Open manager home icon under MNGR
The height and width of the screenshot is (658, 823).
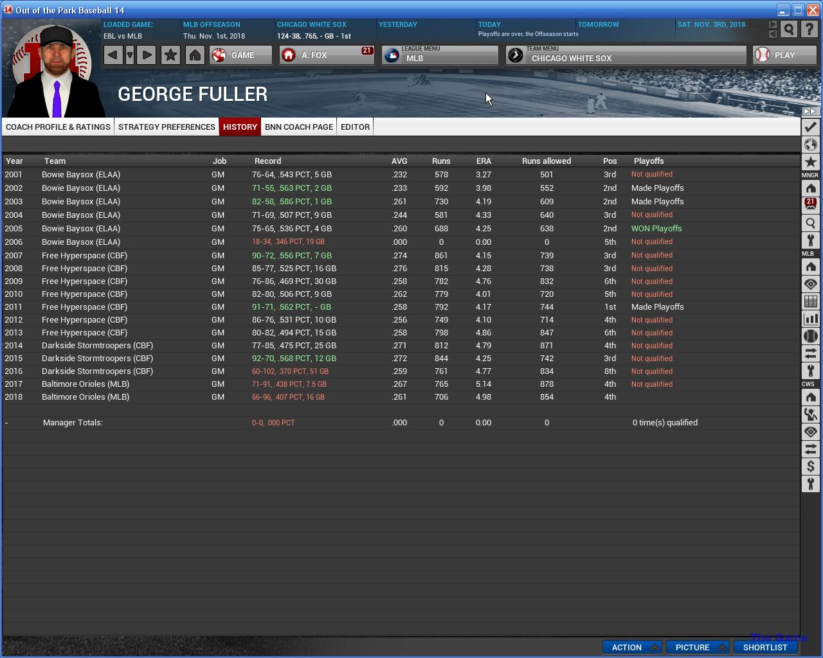810,188
